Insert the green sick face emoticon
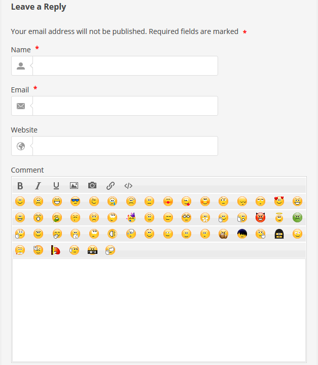Image resolution: width=318 pixels, height=365 pixels. pyautogui.click(x=297, y=217)
